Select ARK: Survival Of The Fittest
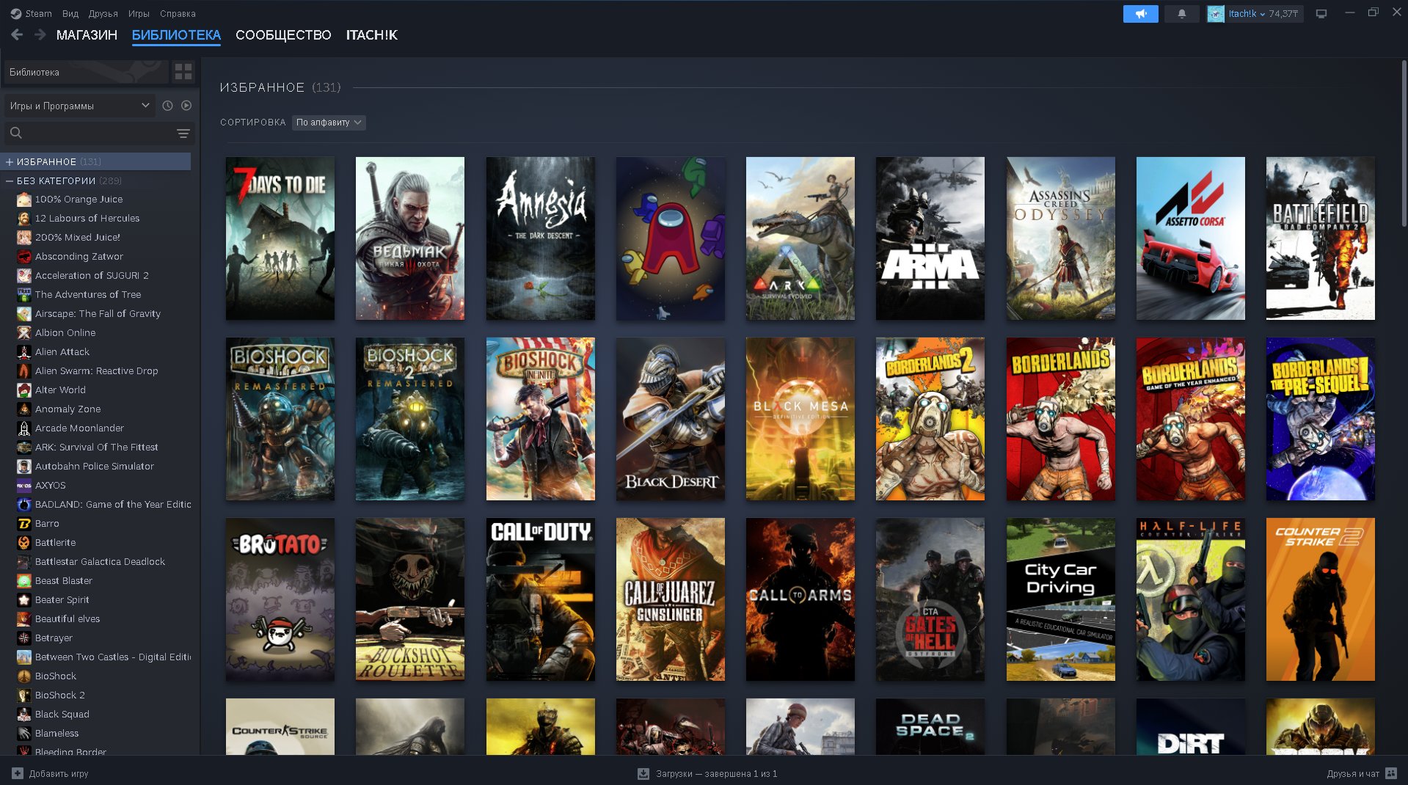 coord(96,447)
